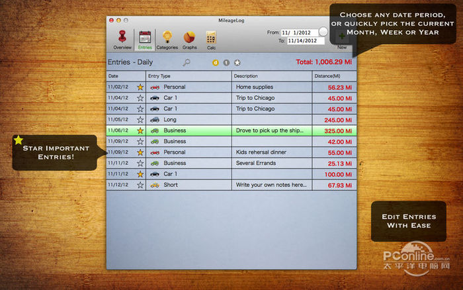Click the 56.23 Mi distance value
This screenshot has width=463, height=290.
point(340,87)
